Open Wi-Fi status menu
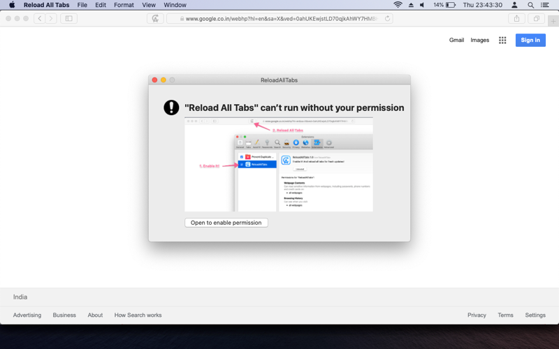Screen dimensions: 559x349 pos(398,5)
